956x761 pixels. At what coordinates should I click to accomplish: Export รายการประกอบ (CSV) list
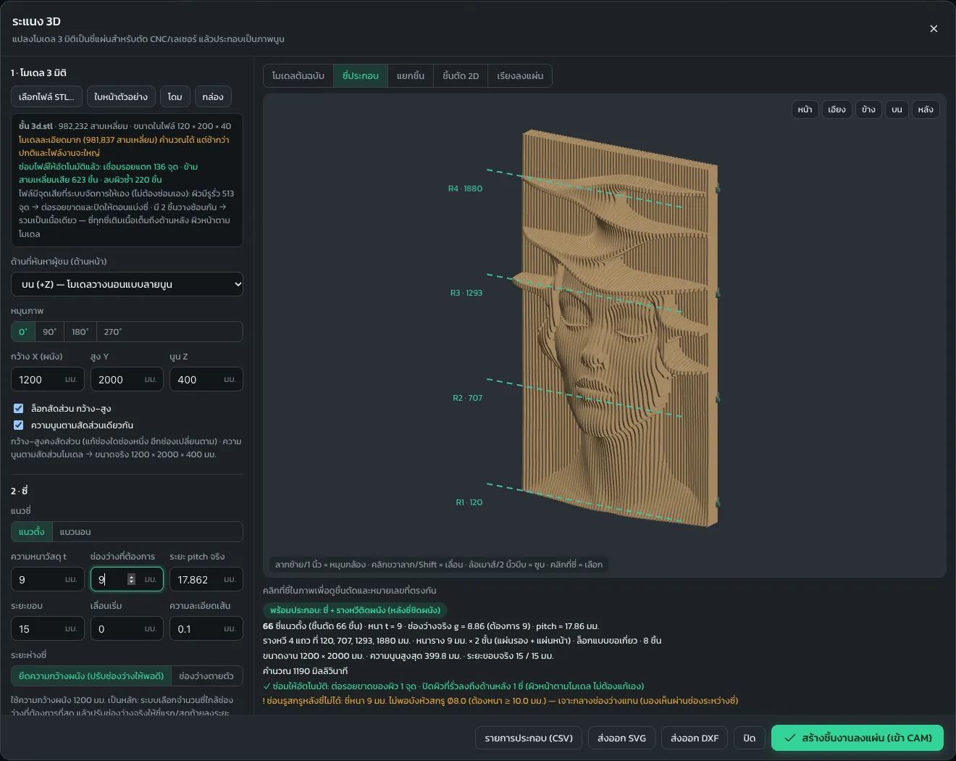tap(529, 738)
